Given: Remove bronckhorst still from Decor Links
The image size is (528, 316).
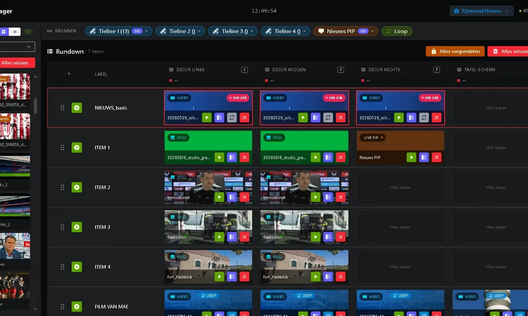Looking at the screenshot, I should coord(245,197).
